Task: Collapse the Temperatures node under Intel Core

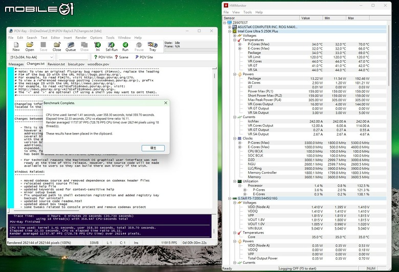Action: (235, 40)
